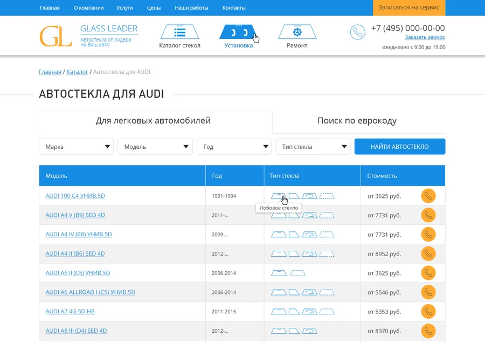Open AUDI A6 ALLROAD I (C5) УНИВ.5D link
Screen dimensions: 485x343
[91, 292]
